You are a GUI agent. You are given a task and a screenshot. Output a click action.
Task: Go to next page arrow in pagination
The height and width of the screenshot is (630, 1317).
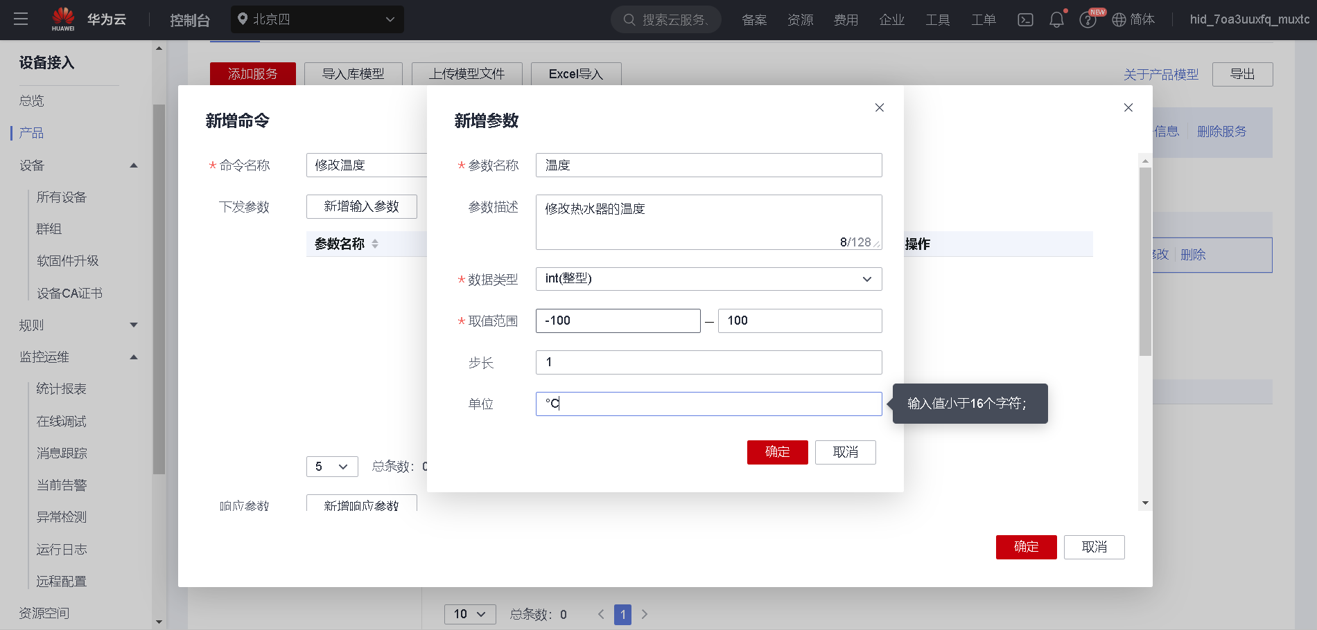tap(645, 614)
